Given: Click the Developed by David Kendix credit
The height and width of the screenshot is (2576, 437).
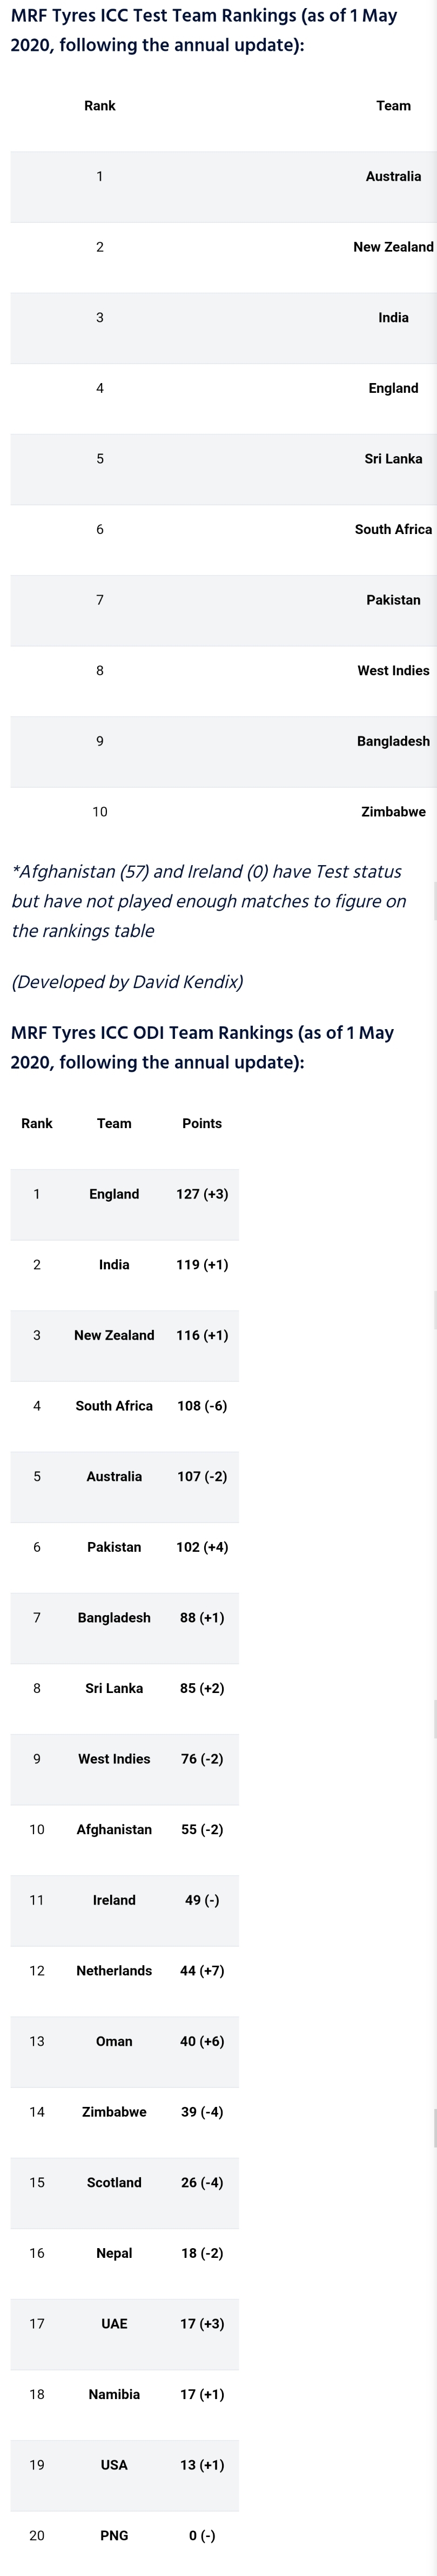Looking at the screenshot, I should pyautogui.click(x=127, y=982).
